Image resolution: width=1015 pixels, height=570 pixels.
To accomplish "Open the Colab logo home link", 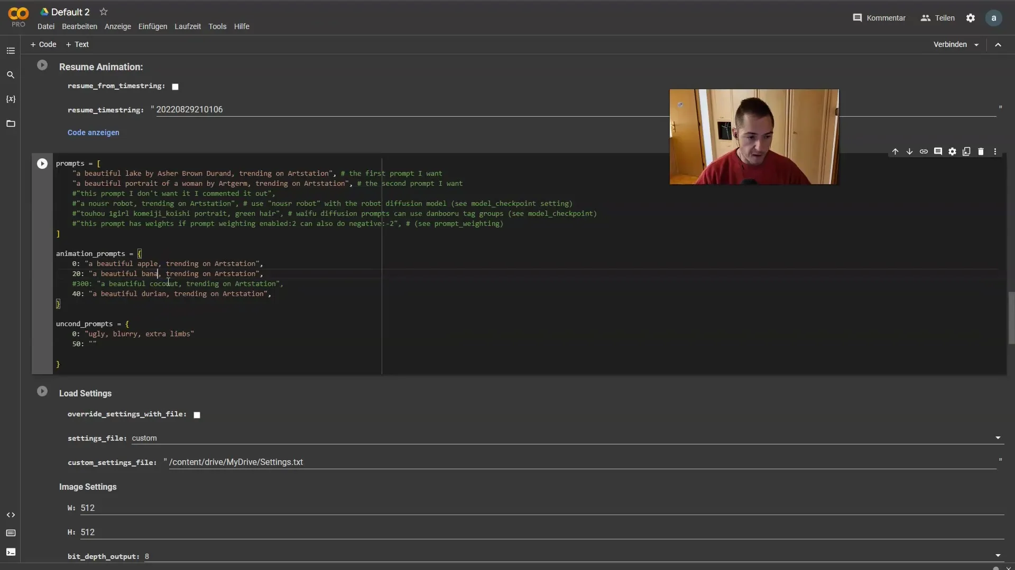I will tap(19, 16).
